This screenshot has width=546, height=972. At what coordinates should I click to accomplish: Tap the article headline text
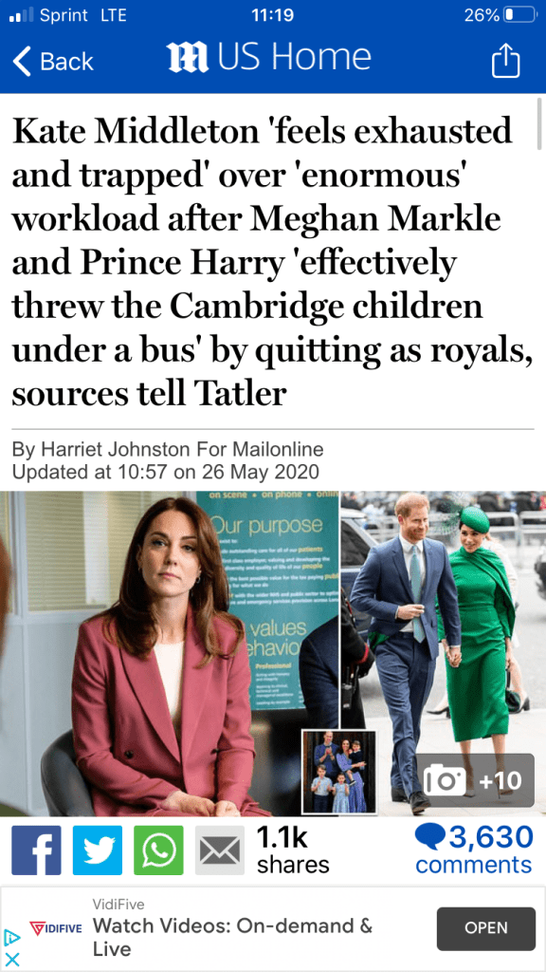(272, 262)
